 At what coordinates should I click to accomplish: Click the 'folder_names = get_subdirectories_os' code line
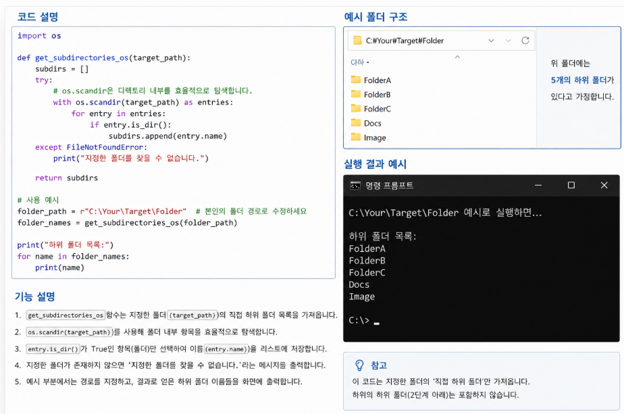128,223
